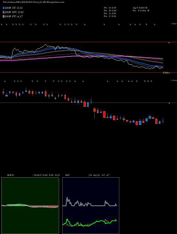Click the 'Pre L: 3.33' value
The image size is (177, 234).
coord(110,13)
